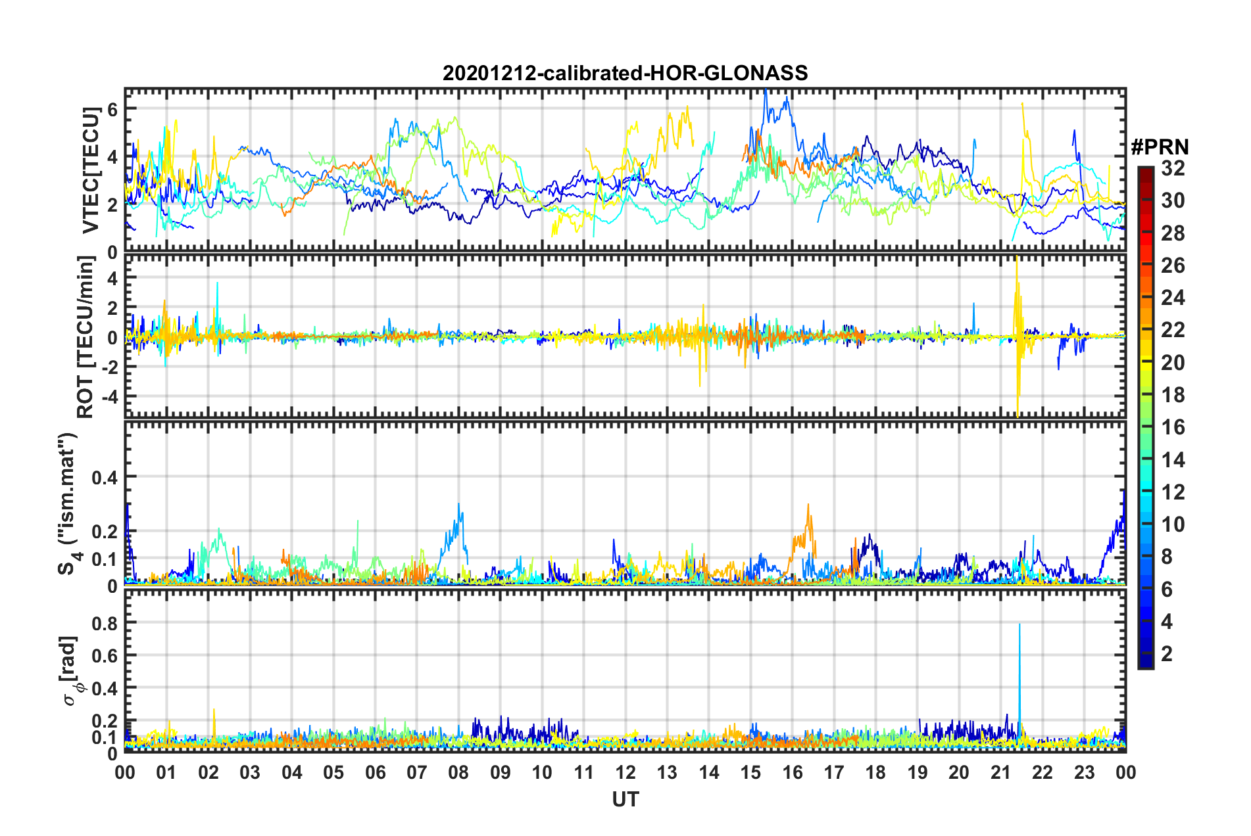This screenshot has width=1251, height=836.
Task: Click colorbar tick label "26"
Action: 1173,266
